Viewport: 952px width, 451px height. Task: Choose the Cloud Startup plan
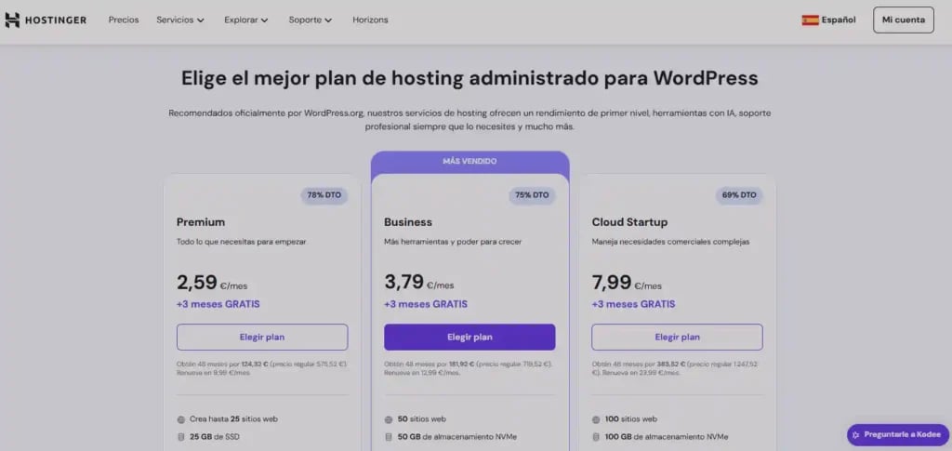[677, 337]
